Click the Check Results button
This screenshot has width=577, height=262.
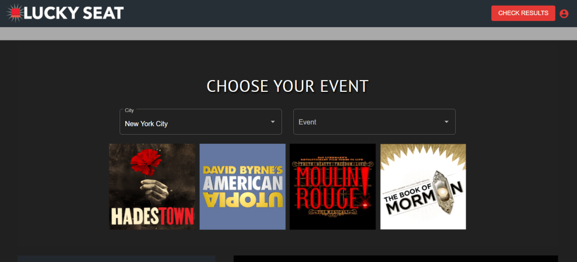tap(523, 13)
